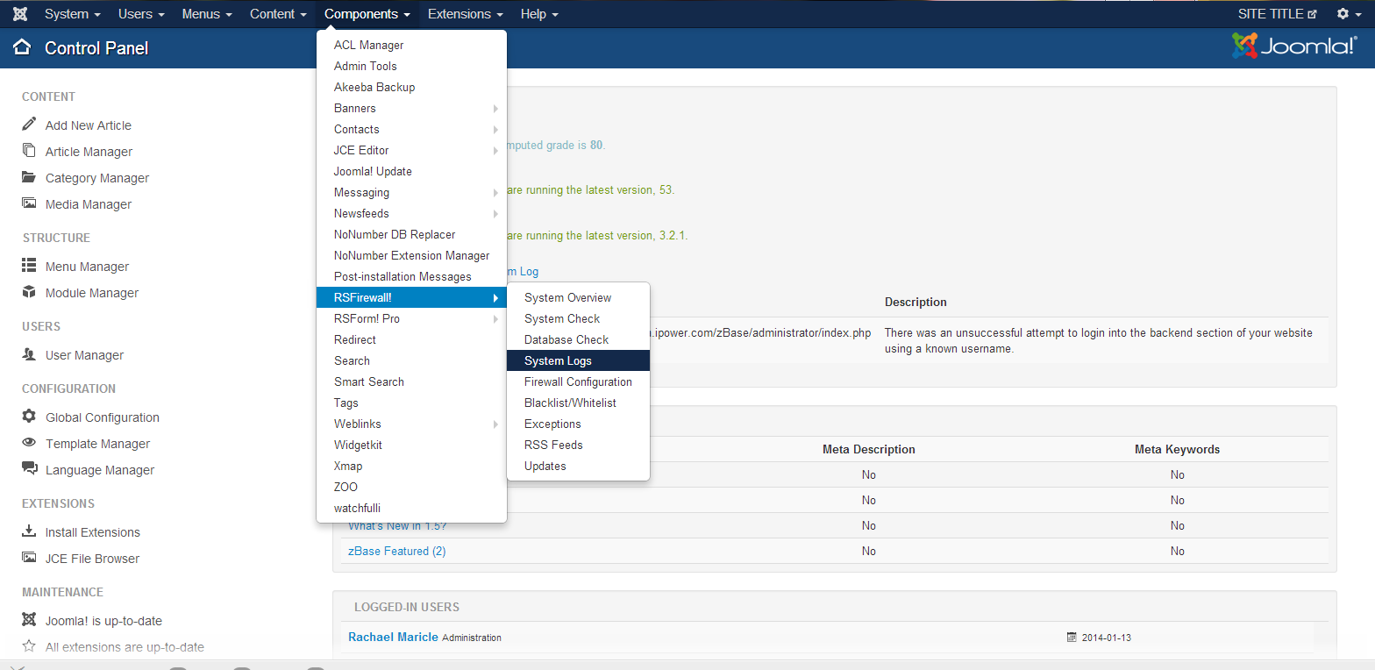The height and width of the screenshot is (670, 1375).
Task: Click the Install Extensions download icon
Action: [x=29, y=531]
